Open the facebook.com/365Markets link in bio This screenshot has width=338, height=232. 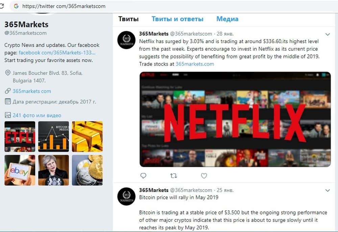(57, 53)
